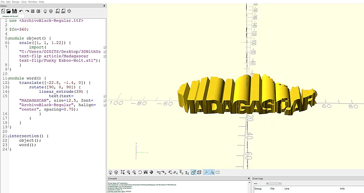This screenshot has width=364, height=193.
Task: Click 'intersection() {' on line 21
Action: coord(29,136)
